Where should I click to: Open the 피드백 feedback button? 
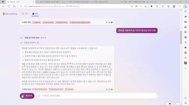(x=173, y=104)
